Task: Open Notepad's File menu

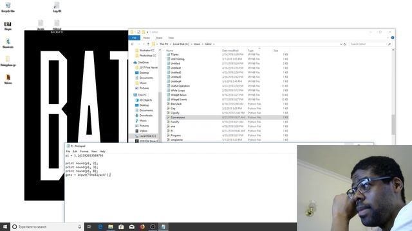Action: click(68, 151)
